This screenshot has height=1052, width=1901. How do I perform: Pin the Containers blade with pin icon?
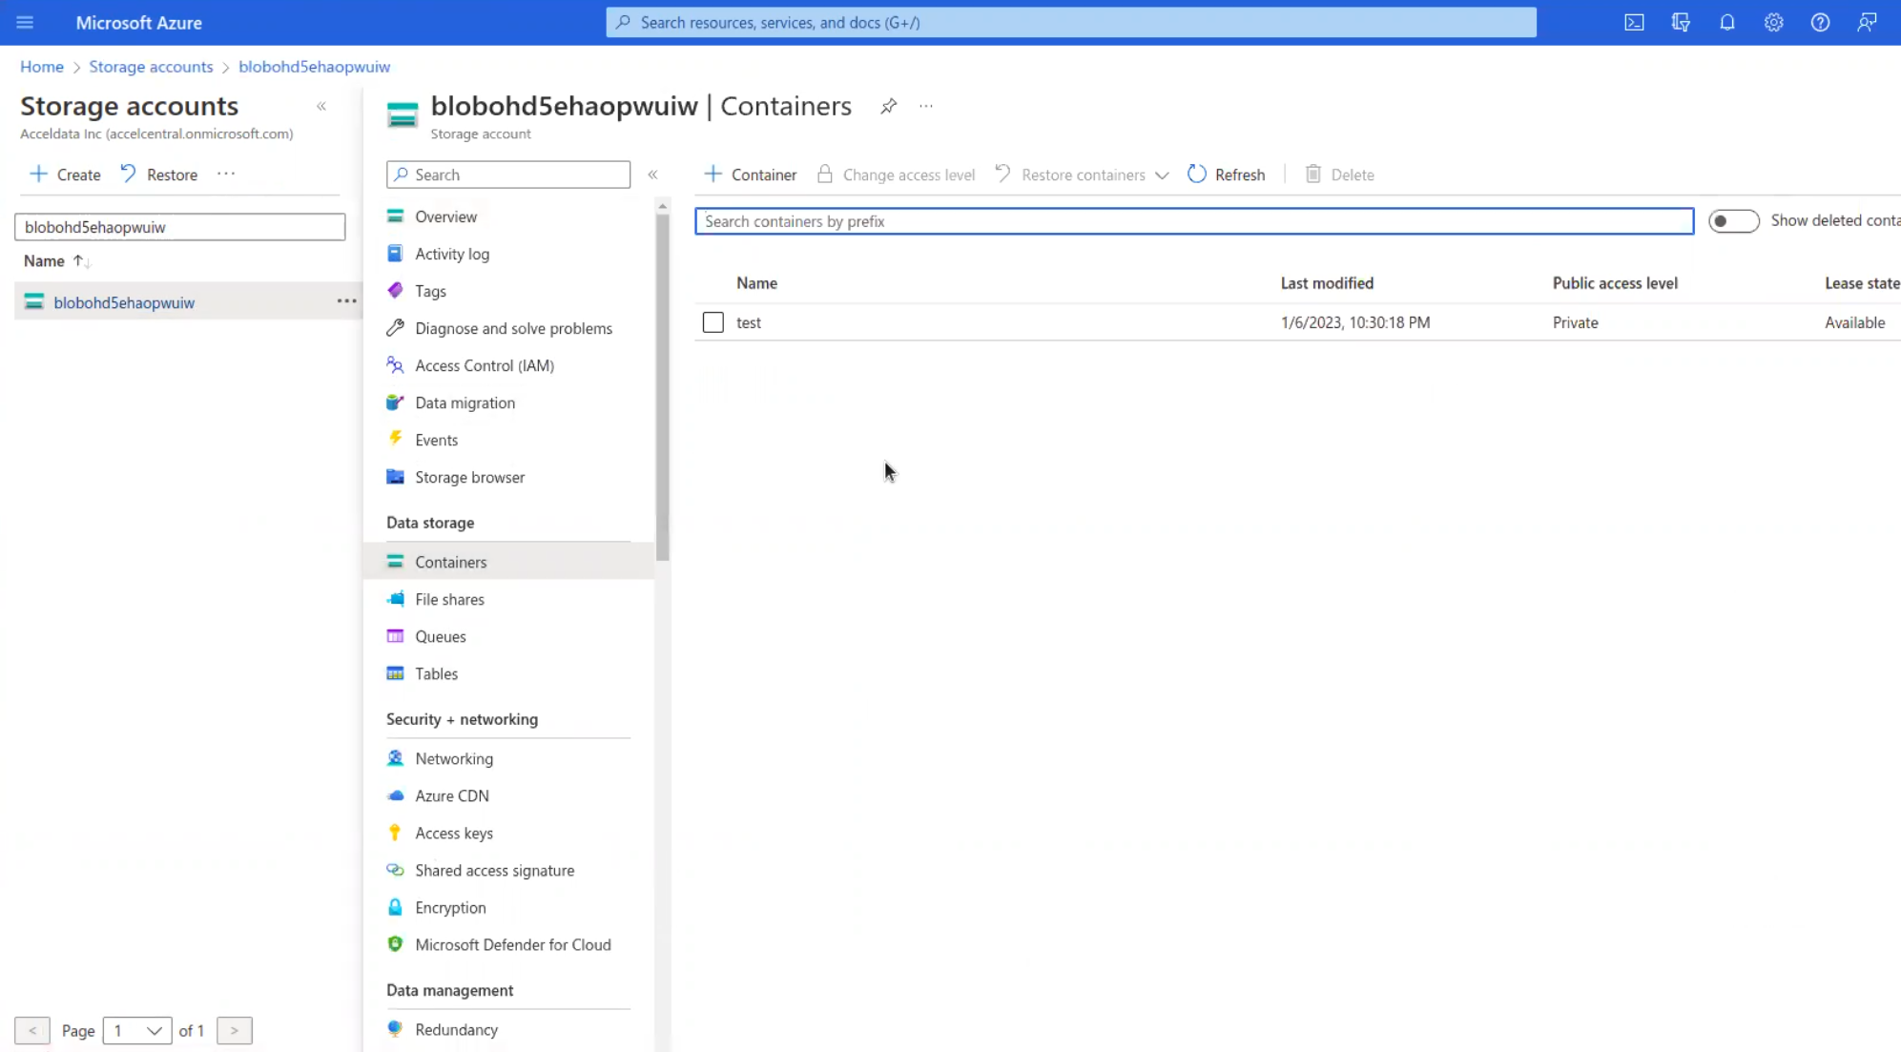click(888, 106)
